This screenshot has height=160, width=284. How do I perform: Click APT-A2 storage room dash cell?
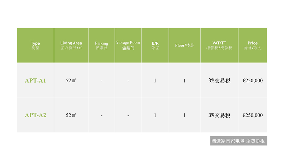point(128,115)
